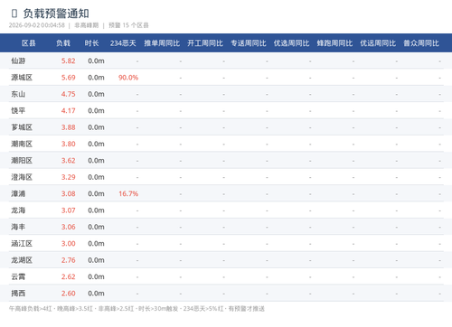Select the 仙游 district cell

pos(18,61)
